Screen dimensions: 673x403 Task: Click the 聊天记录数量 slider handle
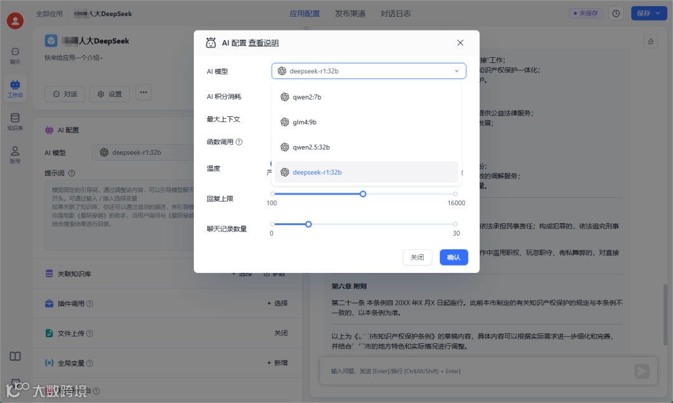click(308, 224)
